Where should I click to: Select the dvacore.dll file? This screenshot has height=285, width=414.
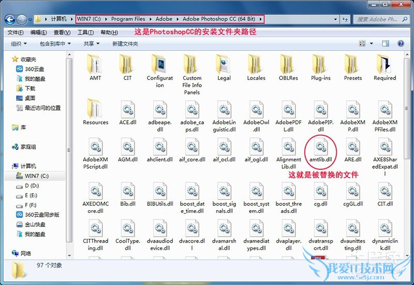pos(192,234)
